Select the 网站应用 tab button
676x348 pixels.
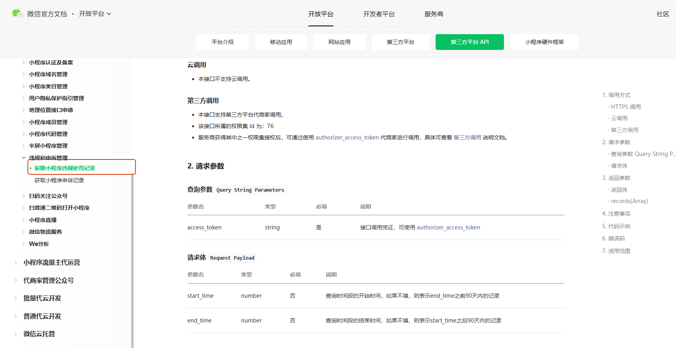[340, 42]
